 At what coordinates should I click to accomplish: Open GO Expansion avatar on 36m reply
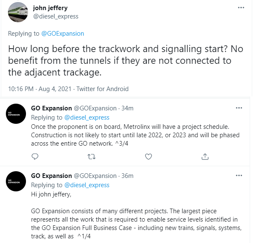coord(16,181)
